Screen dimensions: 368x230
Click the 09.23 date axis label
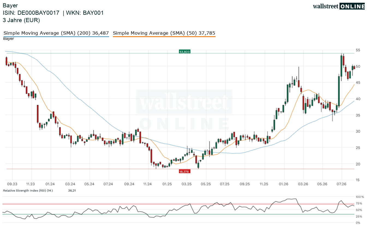(12, 184)
